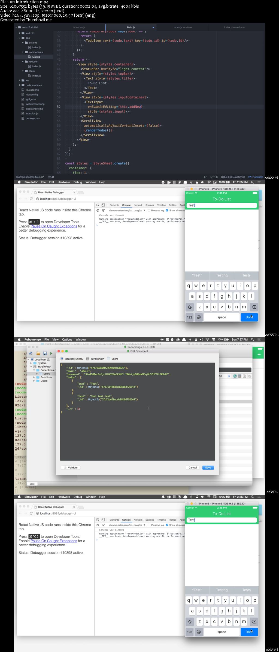
Task: Tap the backspace key in 00:00:48 frame
Action: pos(254,307)
